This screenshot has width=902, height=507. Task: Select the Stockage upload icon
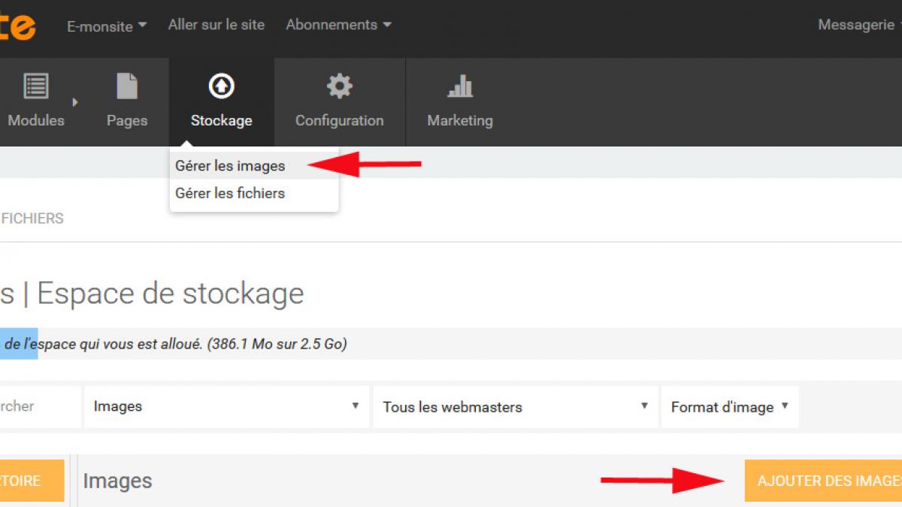pos(221,86)
